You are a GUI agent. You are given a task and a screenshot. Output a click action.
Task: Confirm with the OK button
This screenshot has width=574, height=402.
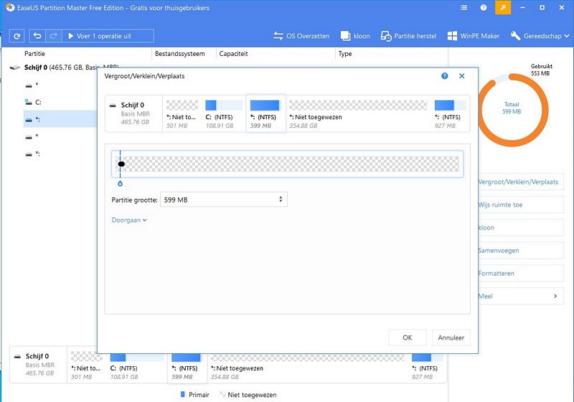coord(408,337)
